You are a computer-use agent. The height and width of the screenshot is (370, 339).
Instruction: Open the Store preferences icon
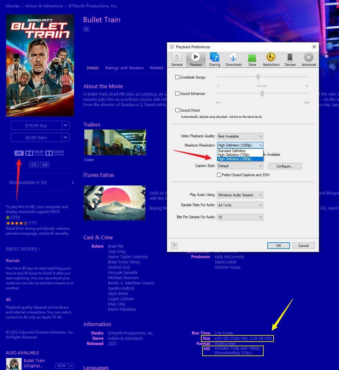click(252, 60)
